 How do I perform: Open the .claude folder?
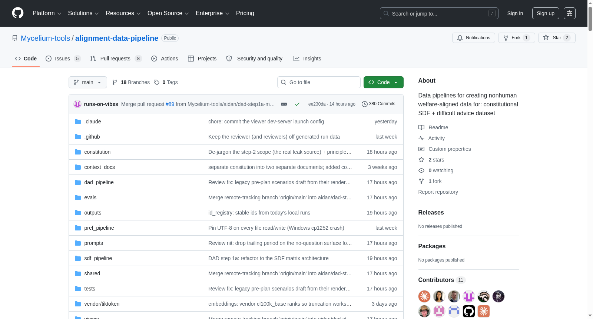[x=93, y=122]
